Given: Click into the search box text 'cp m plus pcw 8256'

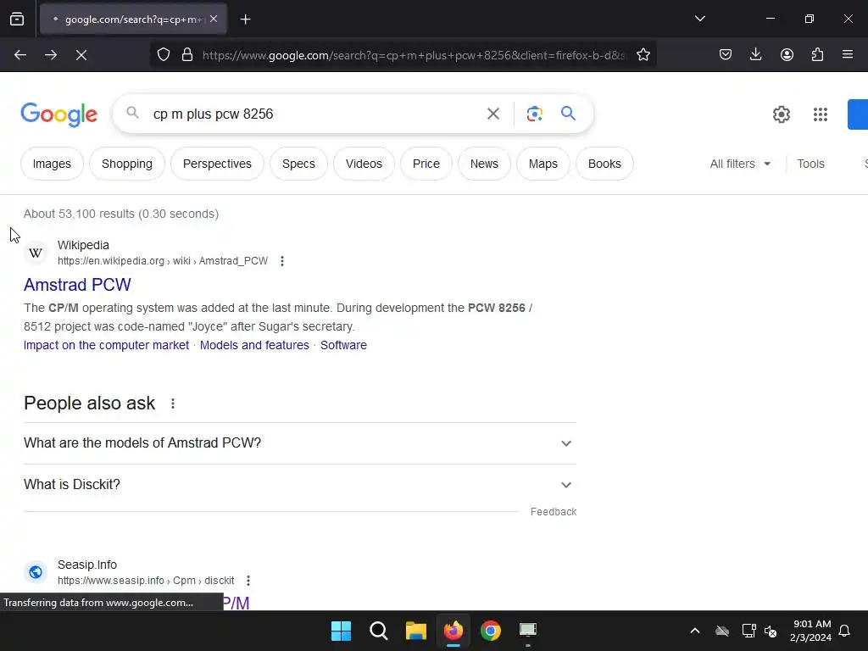Looking at the screenshot, I should [213, 114].
